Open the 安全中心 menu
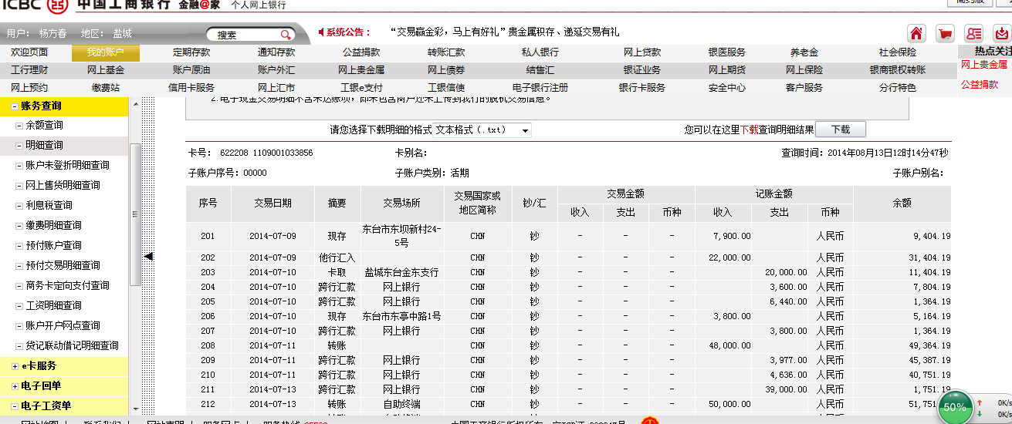Image resolution: width=1012 pixels, height=424 pixels. pyautogui.click(x=727, y=88)
